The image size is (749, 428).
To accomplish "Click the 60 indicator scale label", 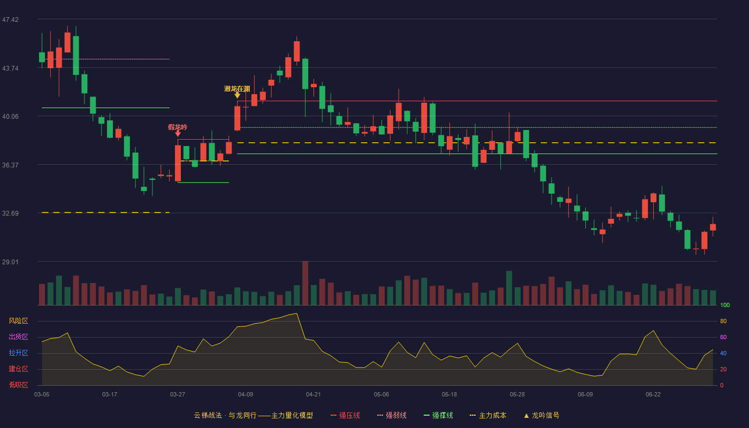I will [x=723, y=338].
